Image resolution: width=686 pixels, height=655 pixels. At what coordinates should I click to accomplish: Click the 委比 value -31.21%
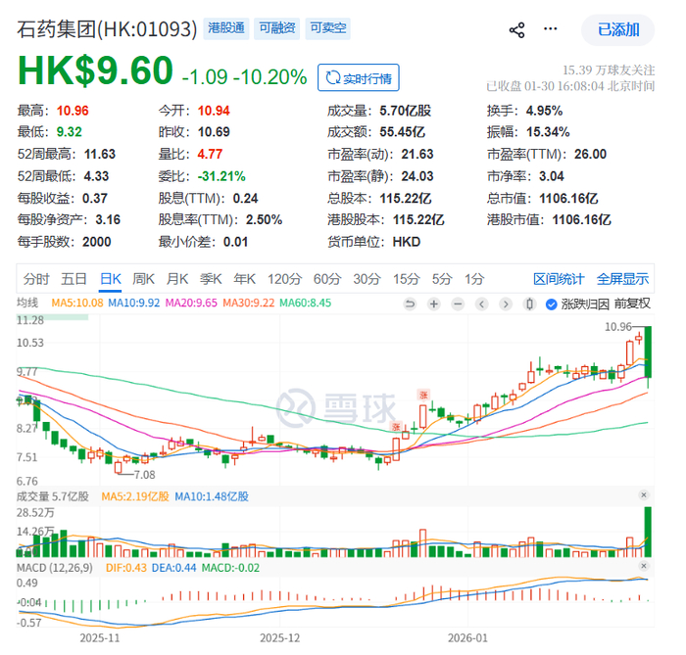pos(221,176)
